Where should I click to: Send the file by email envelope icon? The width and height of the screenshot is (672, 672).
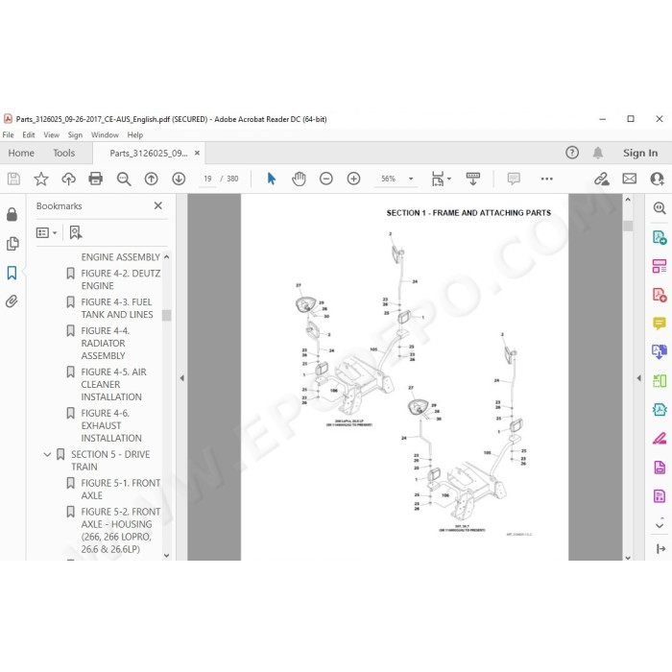[629, 179]
